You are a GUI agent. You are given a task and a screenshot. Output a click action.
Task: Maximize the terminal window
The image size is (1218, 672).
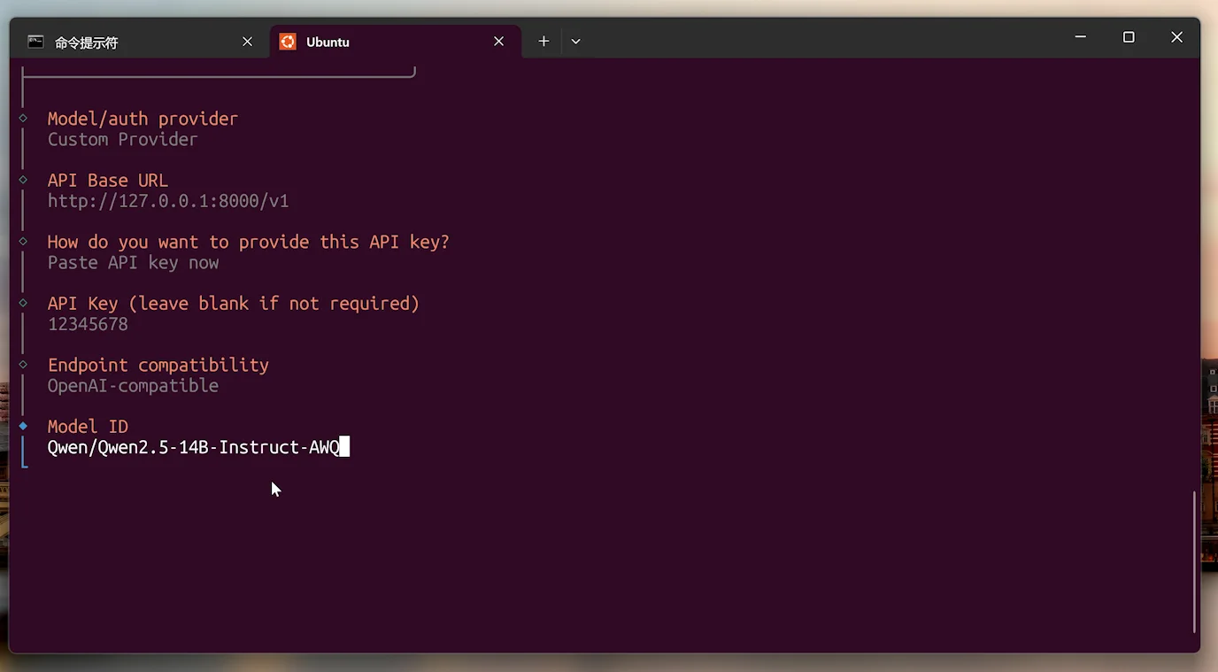(x=1129, y=37)
